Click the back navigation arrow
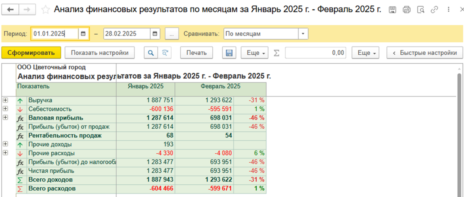Screen dimensions: 464x197 [10, 10]
